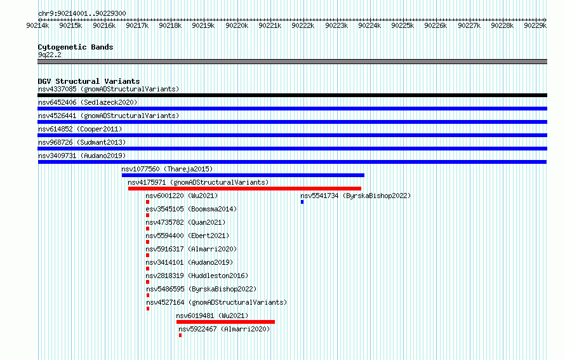Image resolution: width=565 pixels, height=360 pixels.
Task: Click the red marker under esv3545105
Action: tap(147, 215)
